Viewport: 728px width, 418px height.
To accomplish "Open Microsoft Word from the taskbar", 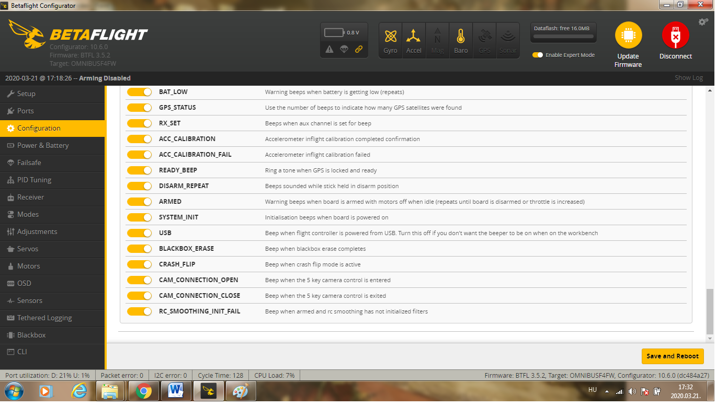I will pos(176,391).
